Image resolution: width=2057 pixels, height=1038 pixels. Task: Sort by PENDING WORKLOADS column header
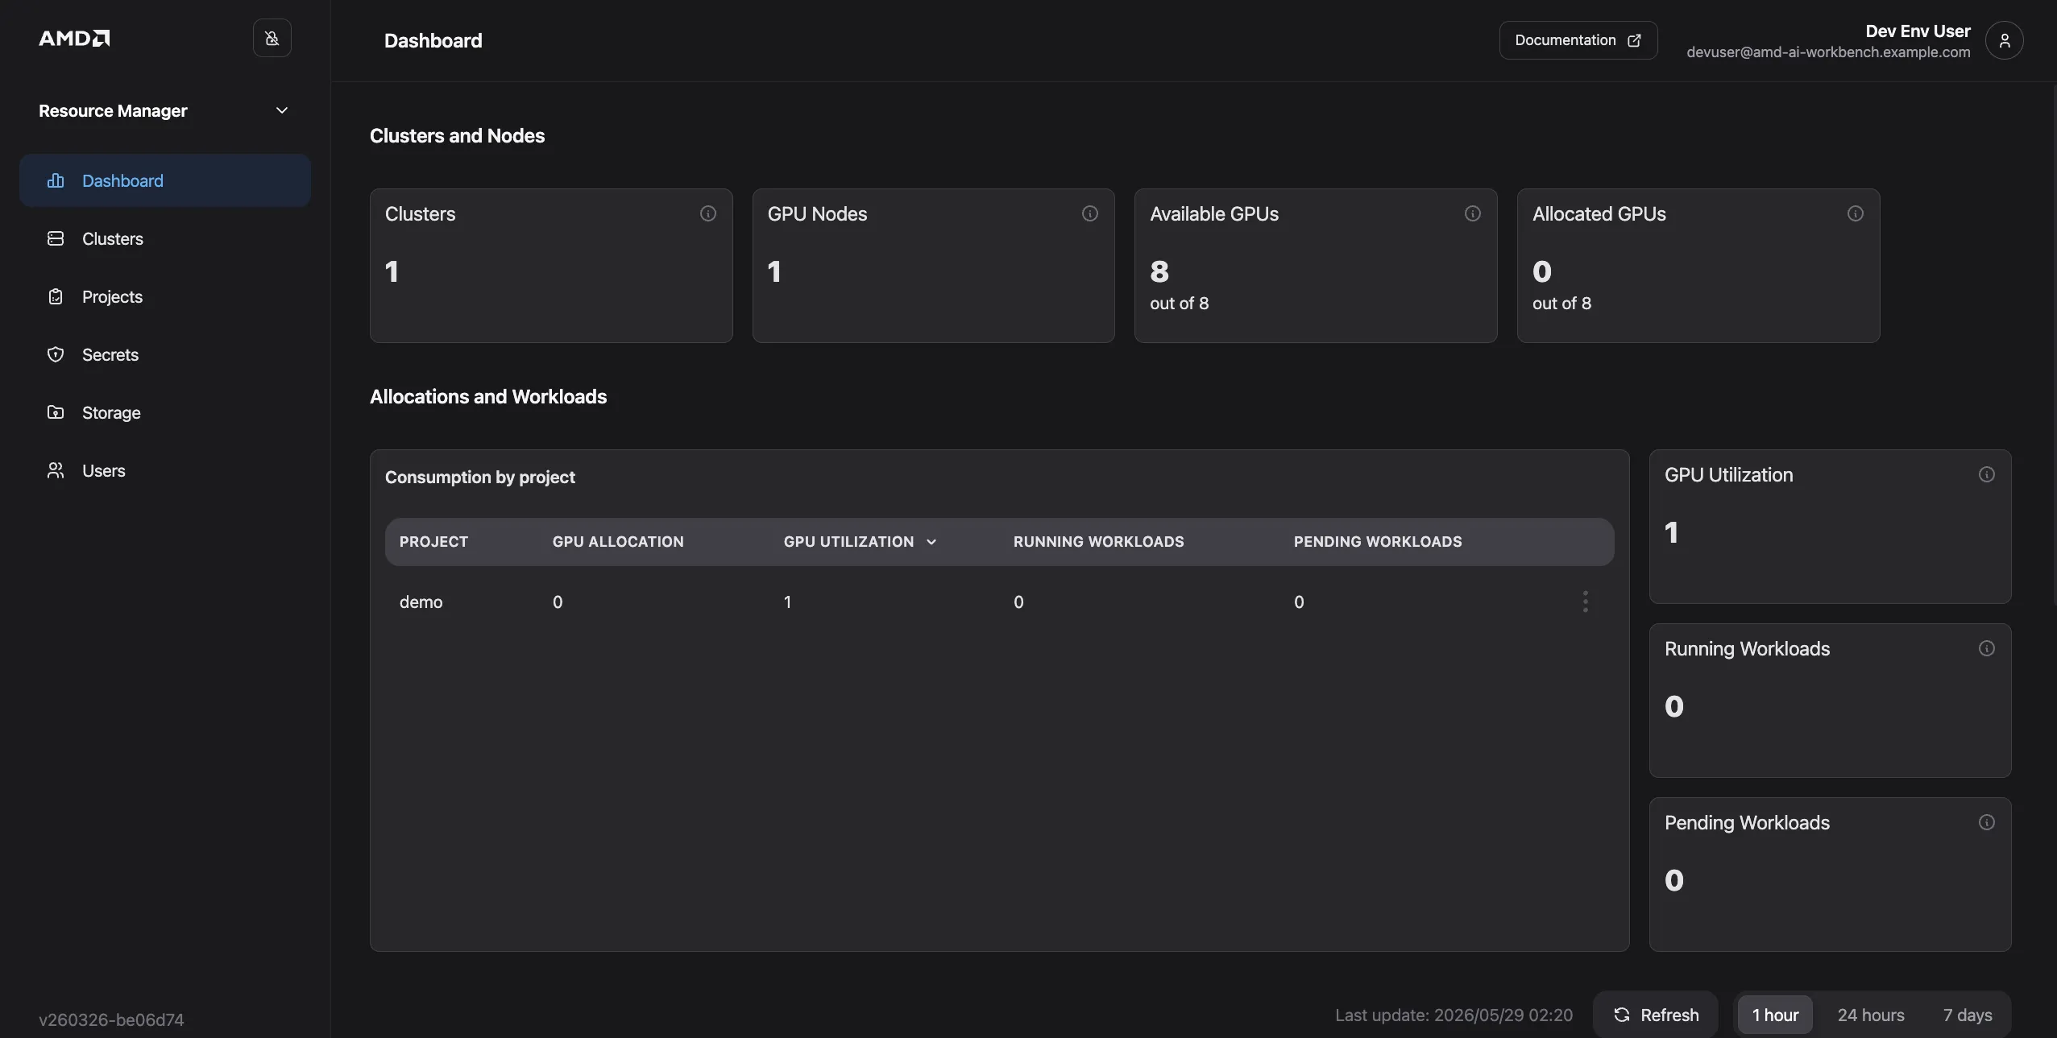(1378, 542)
